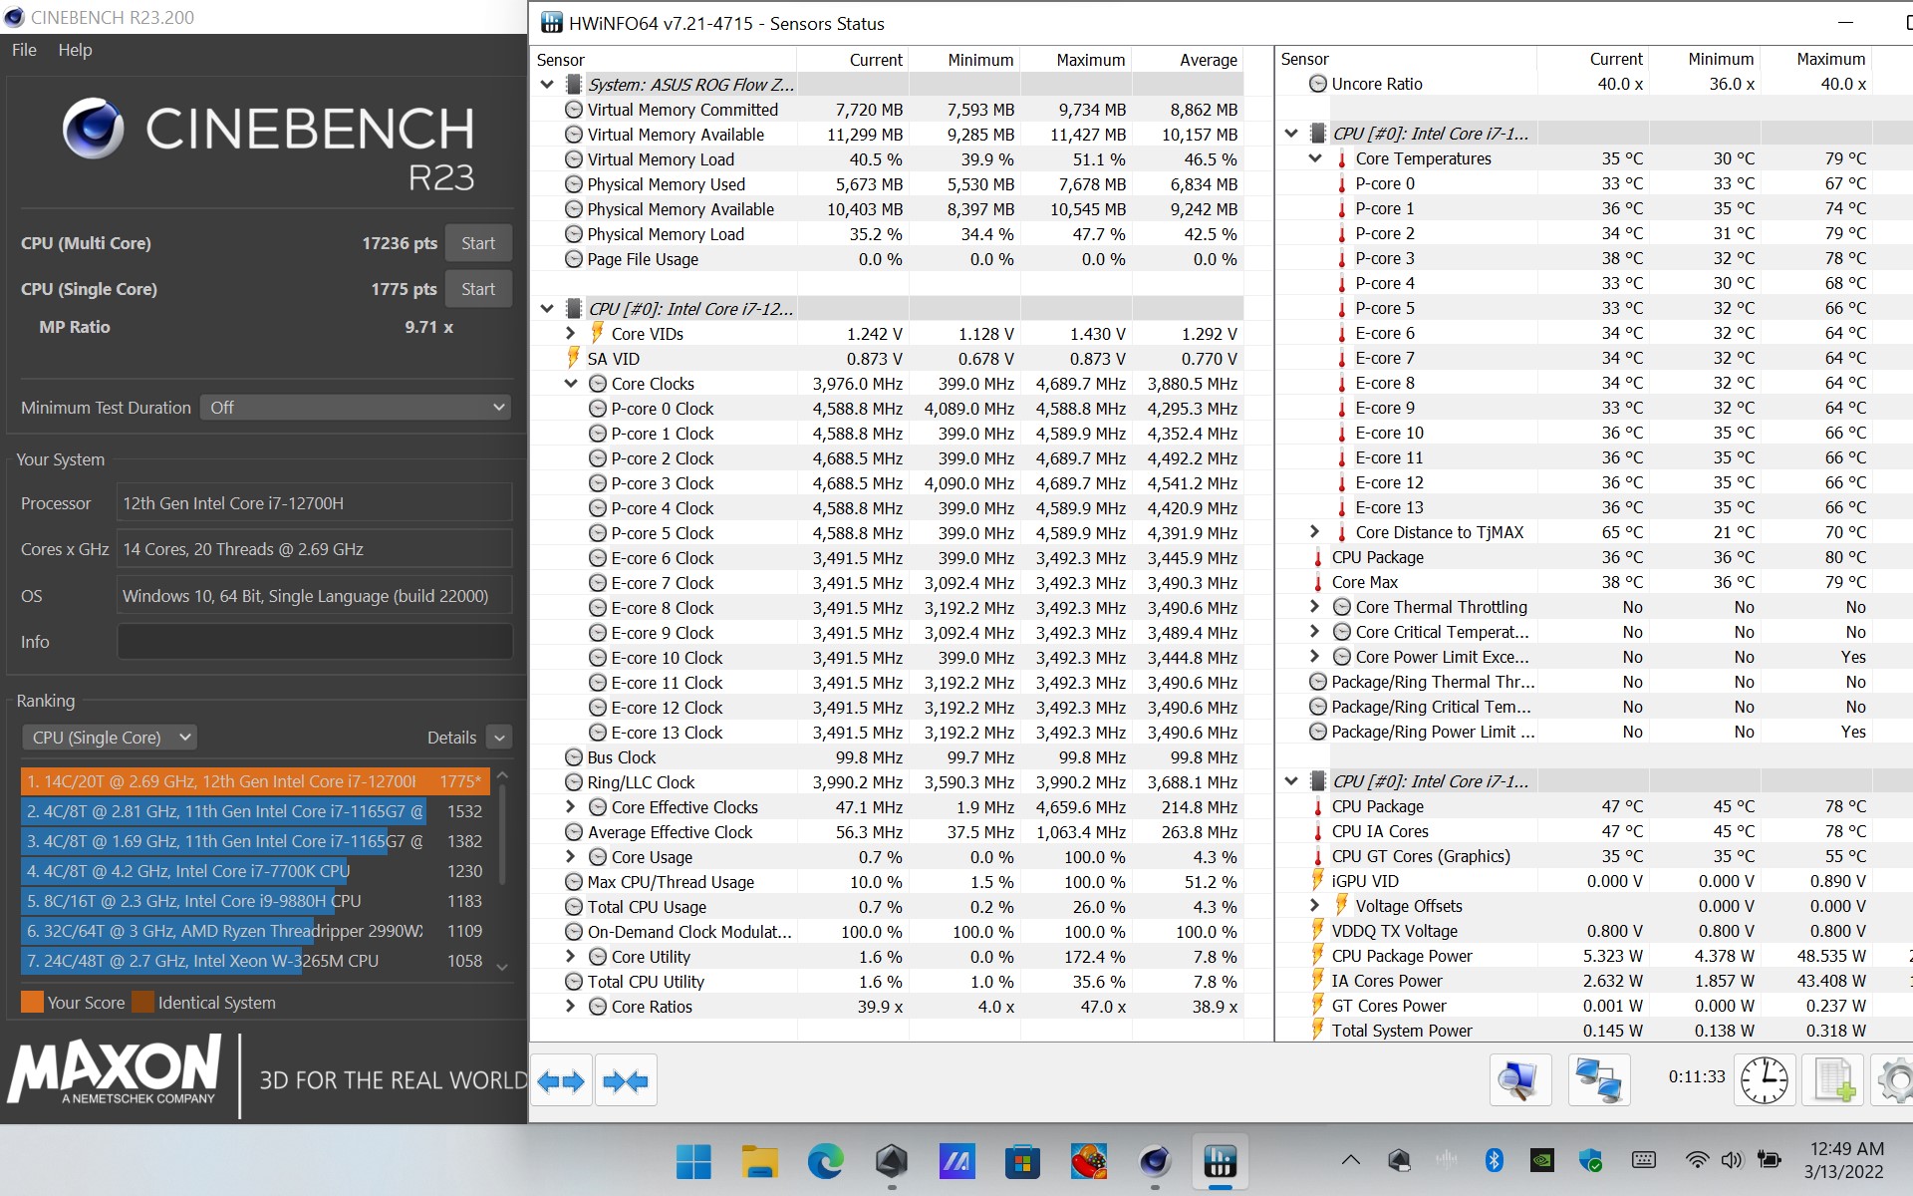This screenshot has width=1913, height=1196.
Task: Click the Info input field
Action: (315, 642)
